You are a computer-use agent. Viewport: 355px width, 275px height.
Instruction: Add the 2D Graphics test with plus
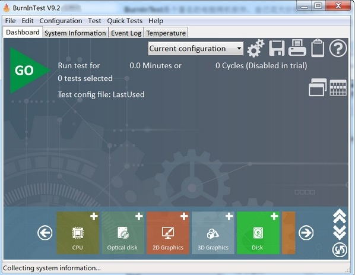[x=184, y=216]
